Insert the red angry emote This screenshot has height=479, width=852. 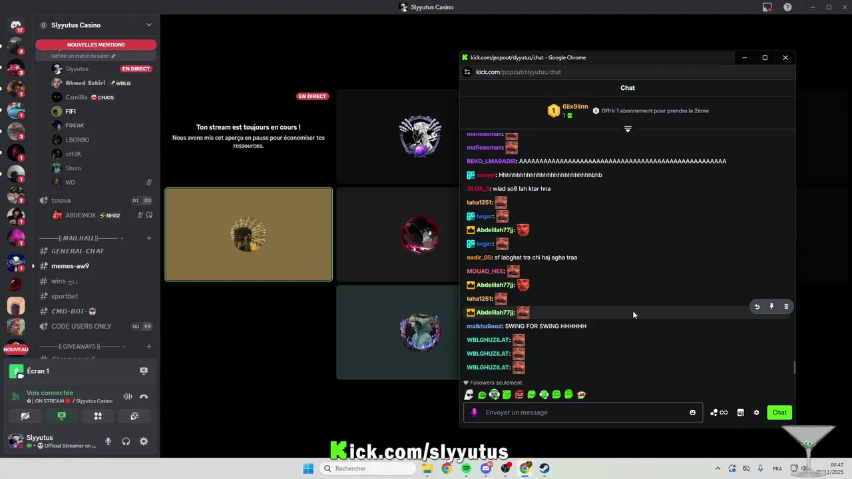point(519,395)
